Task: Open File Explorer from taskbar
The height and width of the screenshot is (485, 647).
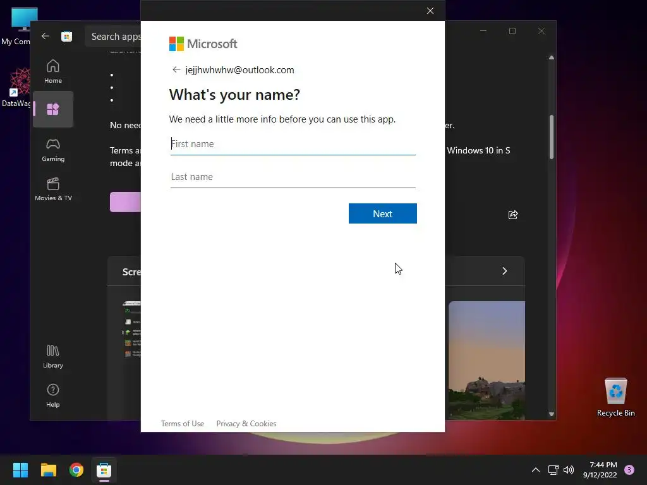Action: tap(48, 470)
